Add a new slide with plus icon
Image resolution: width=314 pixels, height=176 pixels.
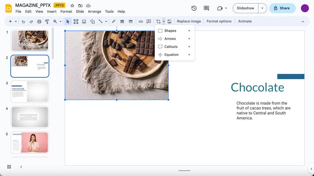(x=10, y=21)
